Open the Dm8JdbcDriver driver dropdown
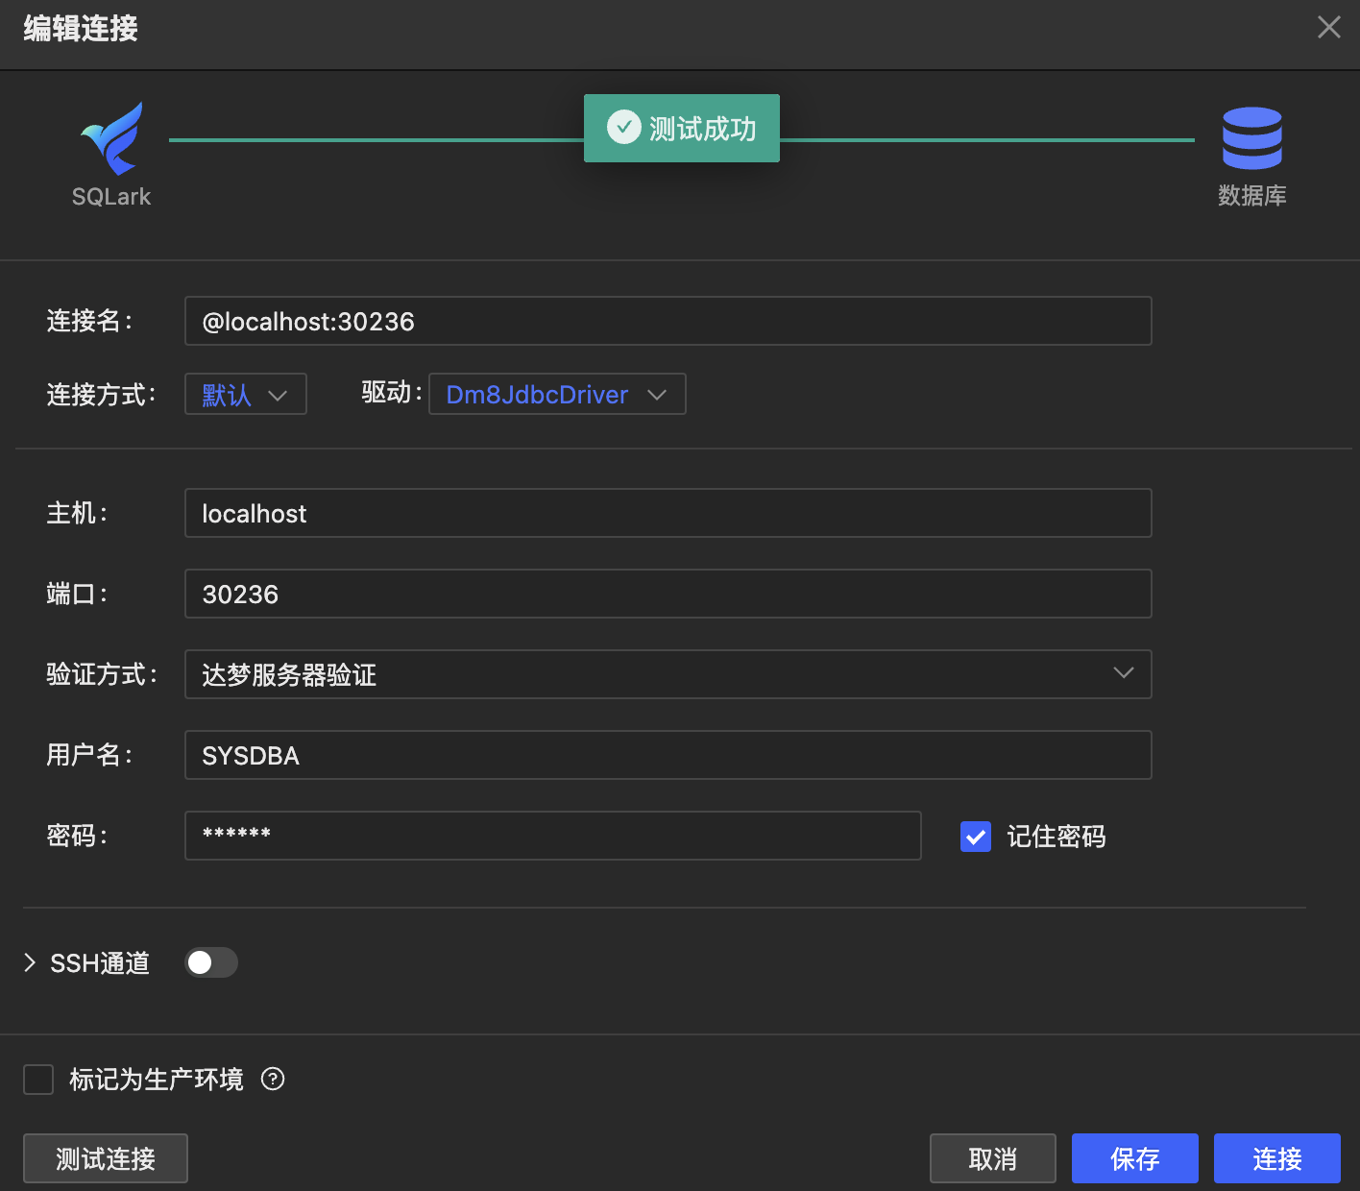The width and height of the screenshot is (1360, 1191). click(557, 395)
